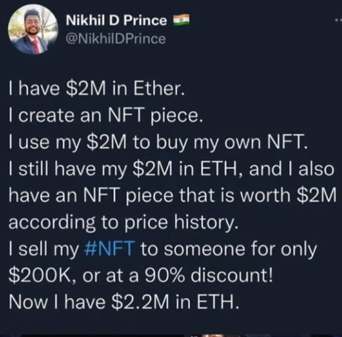Select the line about buying my own NFT
Viewport: 342px width, 337px height.
(x=158, y=142)
